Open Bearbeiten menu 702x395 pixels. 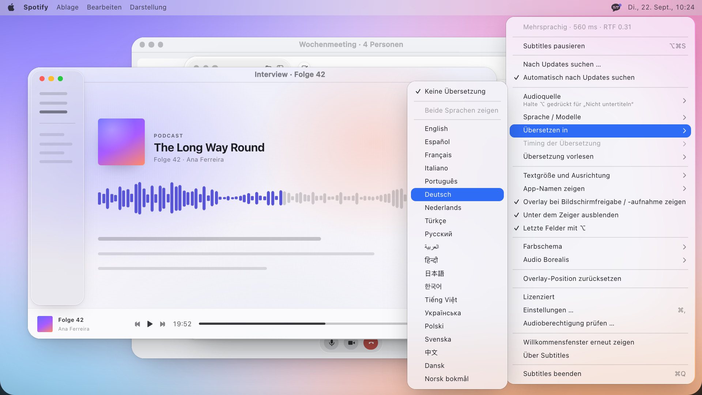pos(104,7)
